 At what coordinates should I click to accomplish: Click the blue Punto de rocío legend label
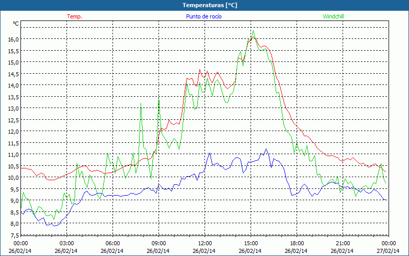tap(203, 16)
